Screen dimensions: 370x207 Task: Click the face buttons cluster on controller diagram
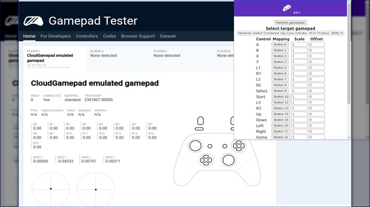point(239,146)
